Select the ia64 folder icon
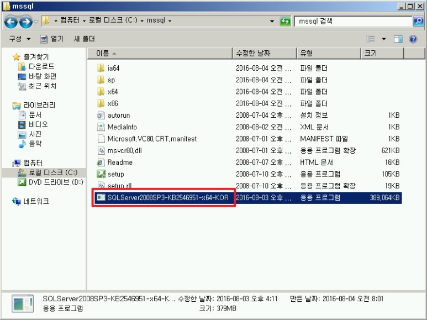This screenshot has width=427, height=320. (101, 68)
